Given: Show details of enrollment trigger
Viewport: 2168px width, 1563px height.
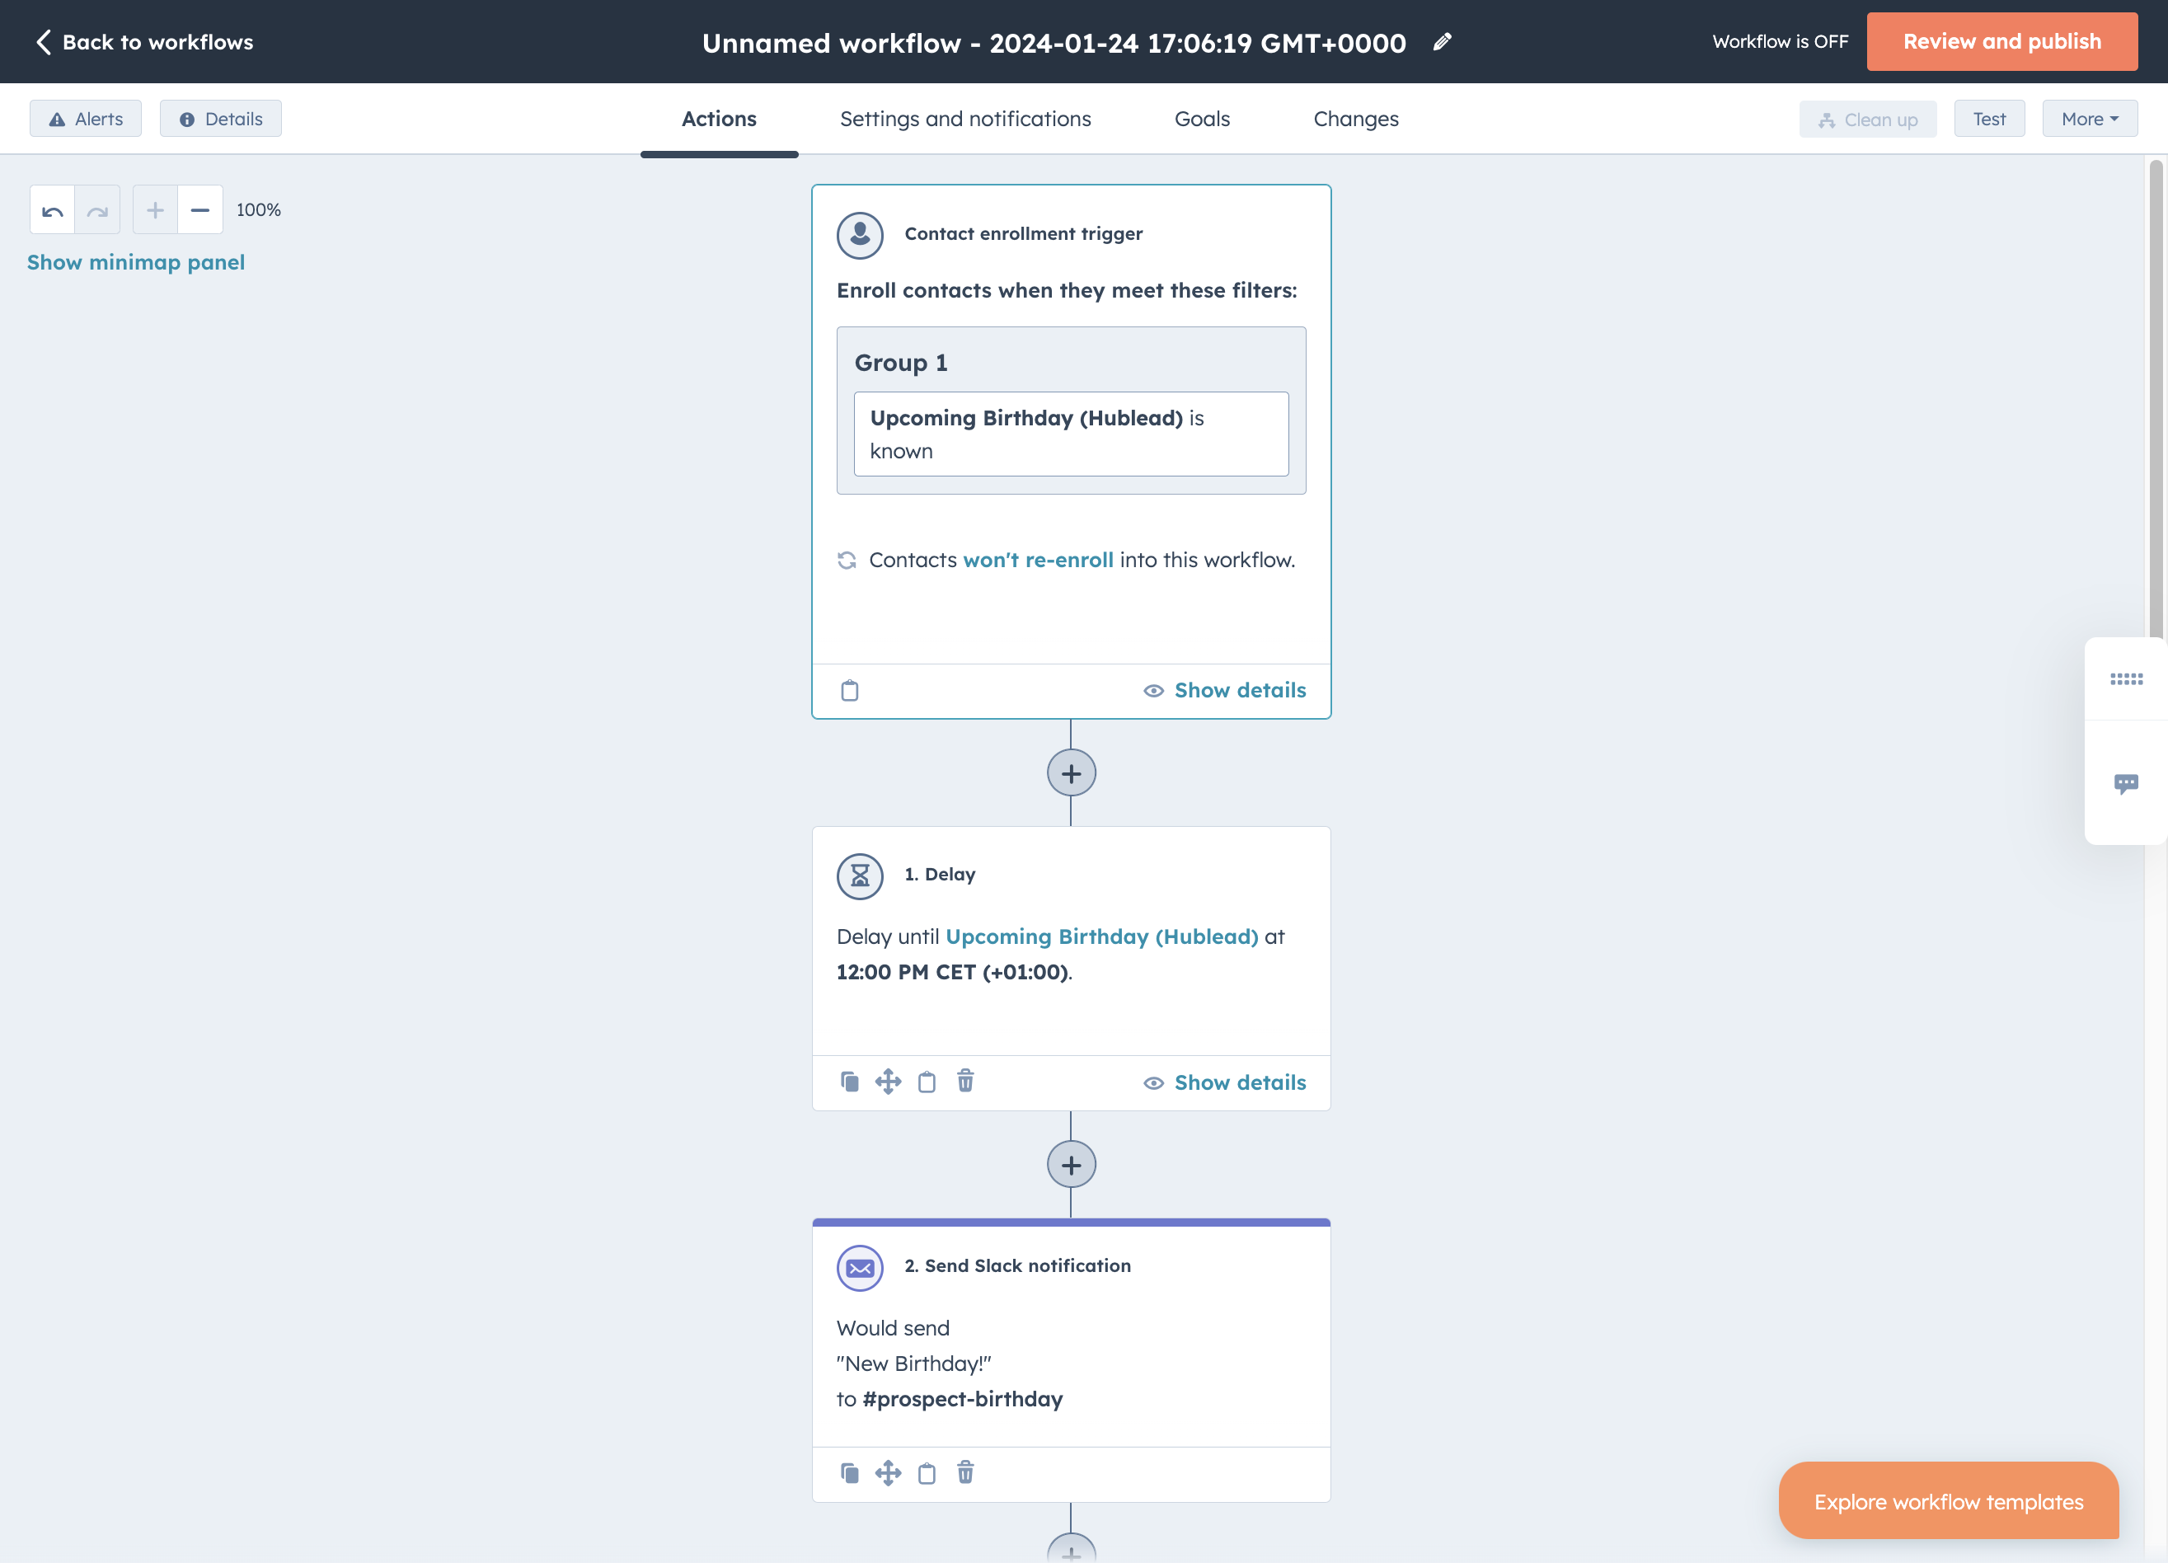Looking at the screenshot, I should pos(1224,690).
